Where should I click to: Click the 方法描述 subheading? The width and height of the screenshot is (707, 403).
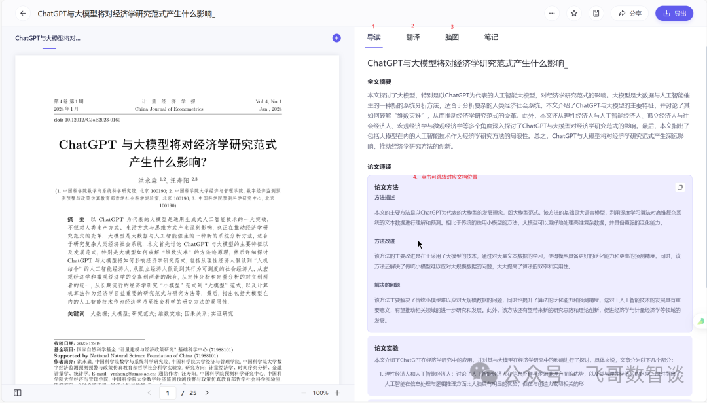385,198
